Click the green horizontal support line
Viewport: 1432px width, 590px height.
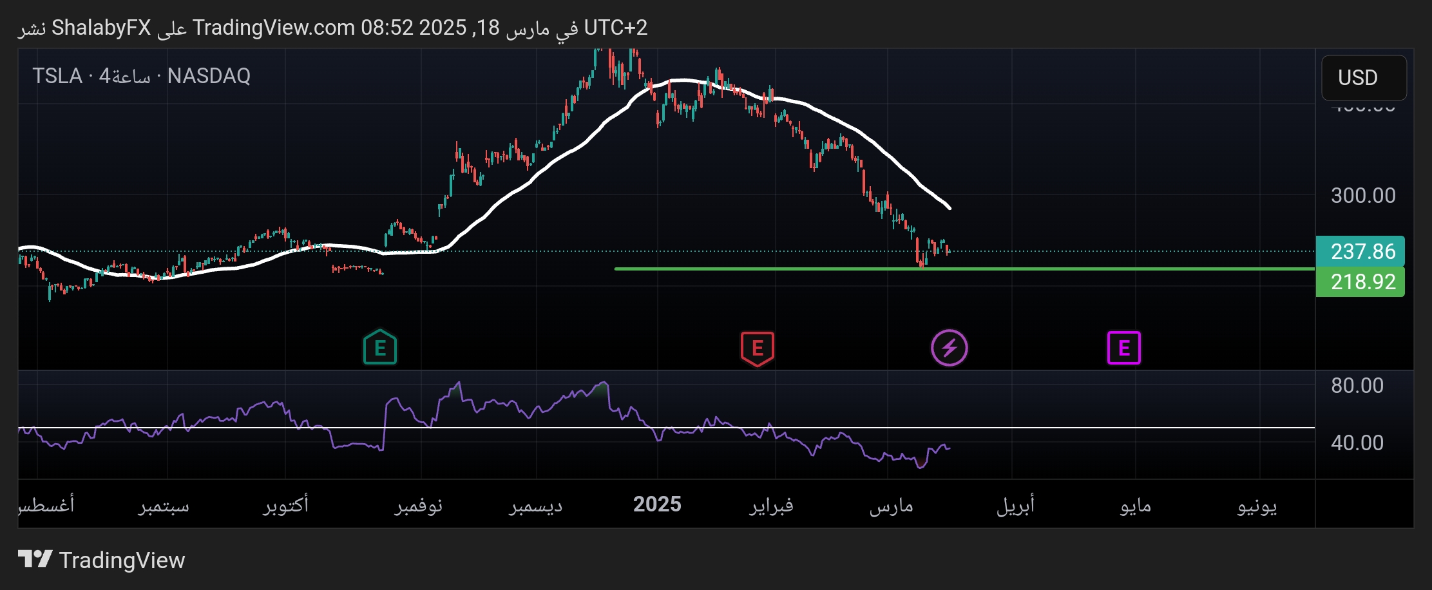773,269
